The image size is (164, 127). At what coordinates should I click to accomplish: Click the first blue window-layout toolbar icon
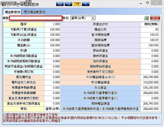(60, 4)
